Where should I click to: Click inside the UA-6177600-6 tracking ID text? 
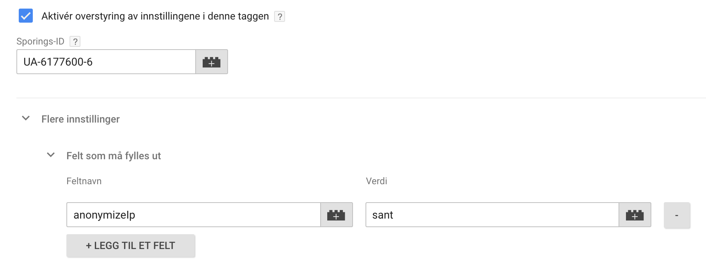point(58,62)
